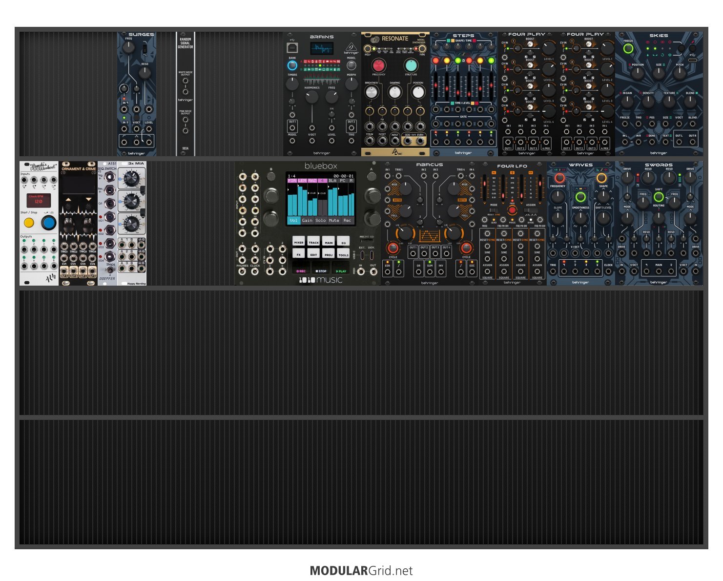The height and width of the screenshot is (581, 723).
Task: Click the Brains HARMONICS knob
Action: pos(312,97)
